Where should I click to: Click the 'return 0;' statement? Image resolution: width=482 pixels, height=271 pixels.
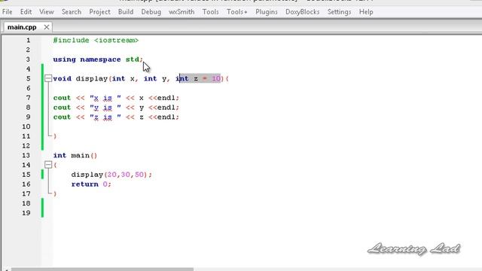[91, 184]
